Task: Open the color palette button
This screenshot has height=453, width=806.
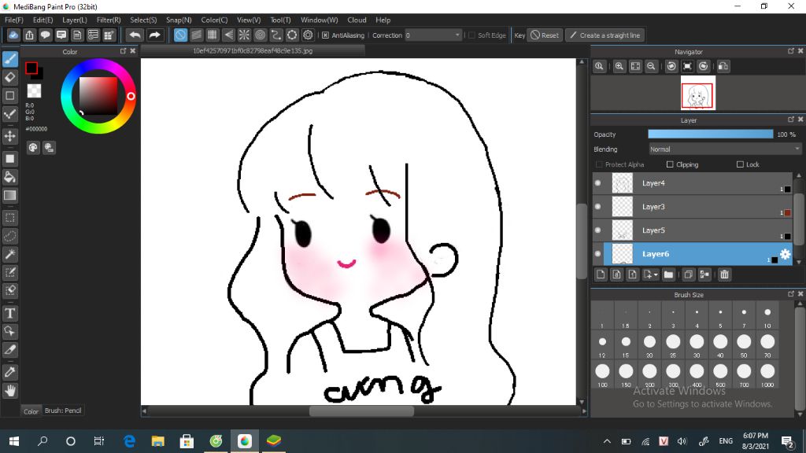Action: (x=33, y=148)
